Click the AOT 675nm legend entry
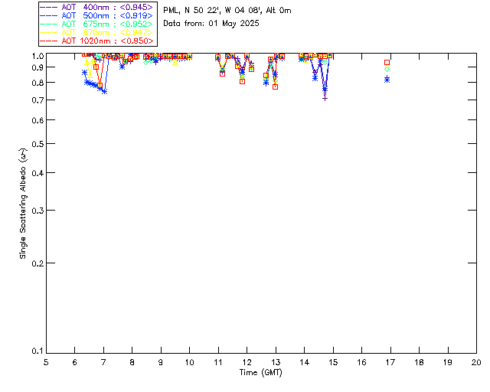Image resolution: width=490 pixels, height=392 pixels. pos(96,24)
